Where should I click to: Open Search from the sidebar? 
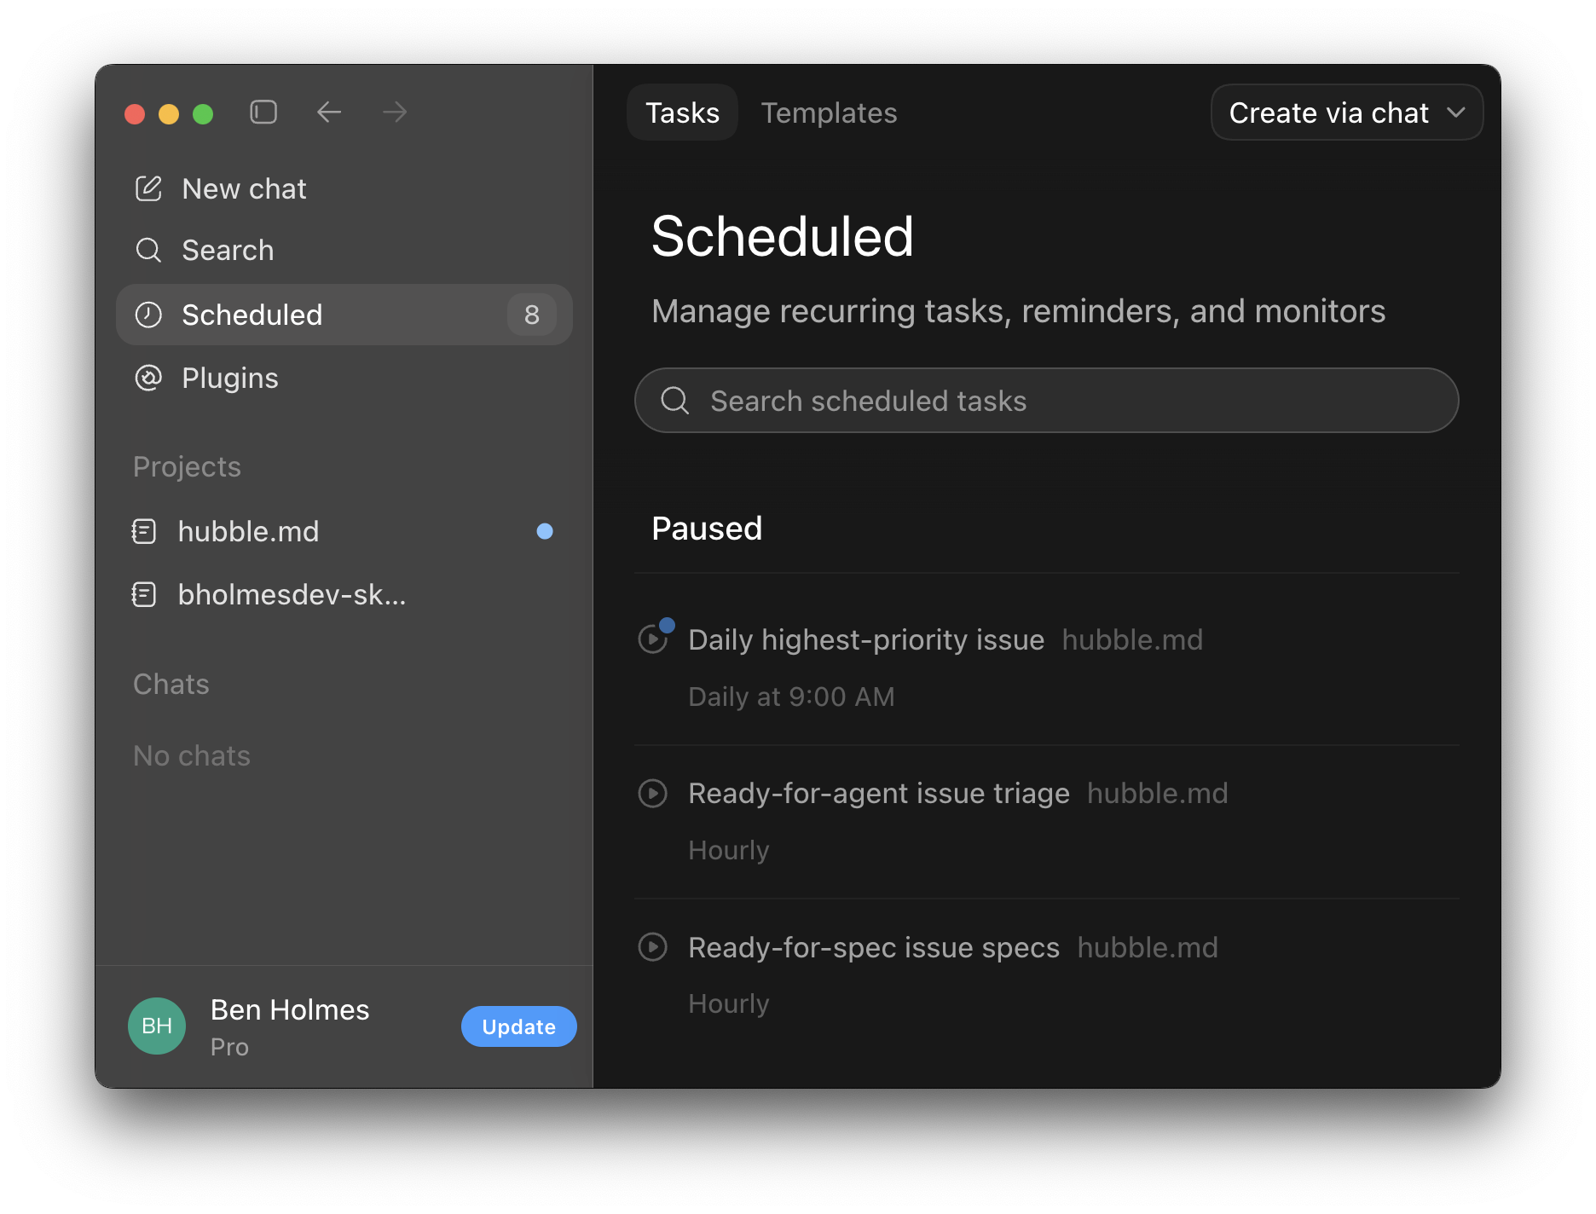coord(344,250)
